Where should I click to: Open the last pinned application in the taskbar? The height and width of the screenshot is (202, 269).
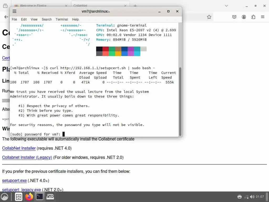50,197
